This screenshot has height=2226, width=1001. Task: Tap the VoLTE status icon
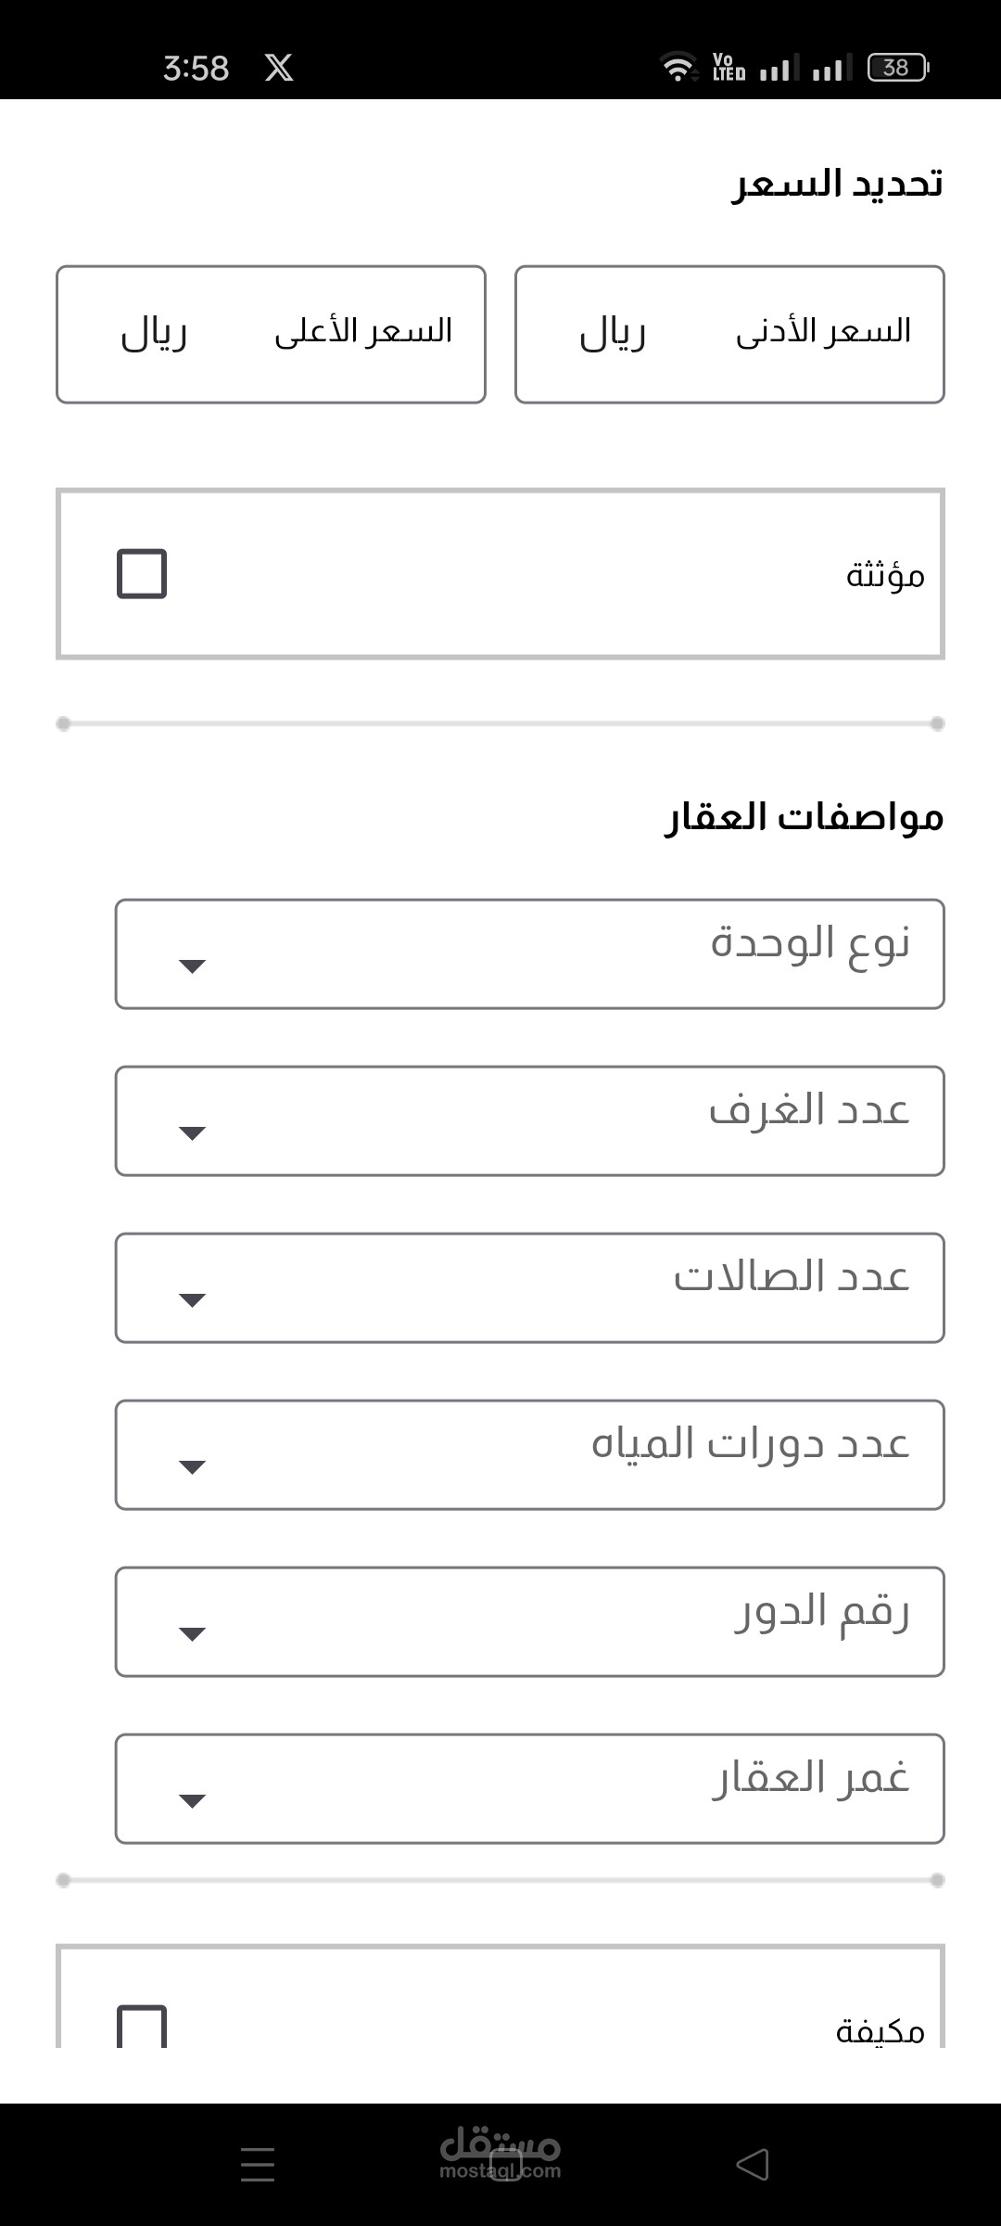pos(729,68)
